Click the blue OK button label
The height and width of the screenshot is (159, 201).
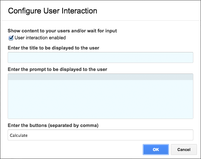point(156,150)
